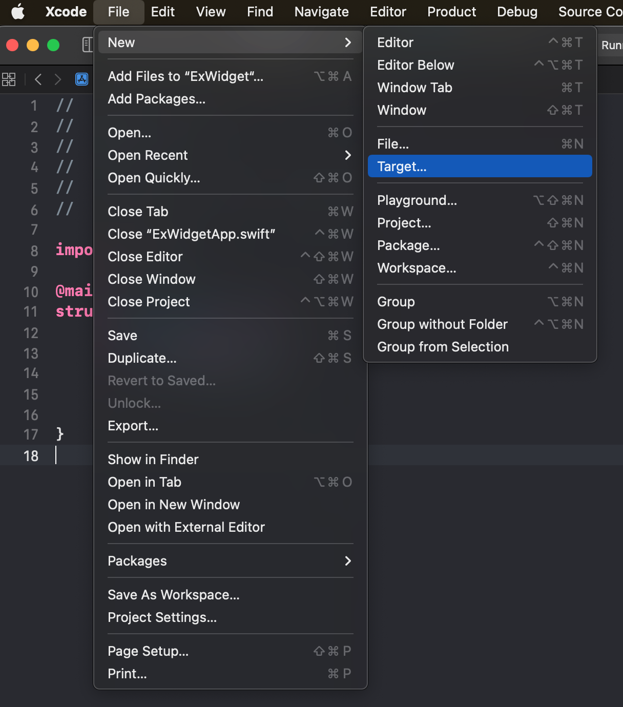Open the Product menu
This screenshot has width=623, height=707.
click(451, 11)
